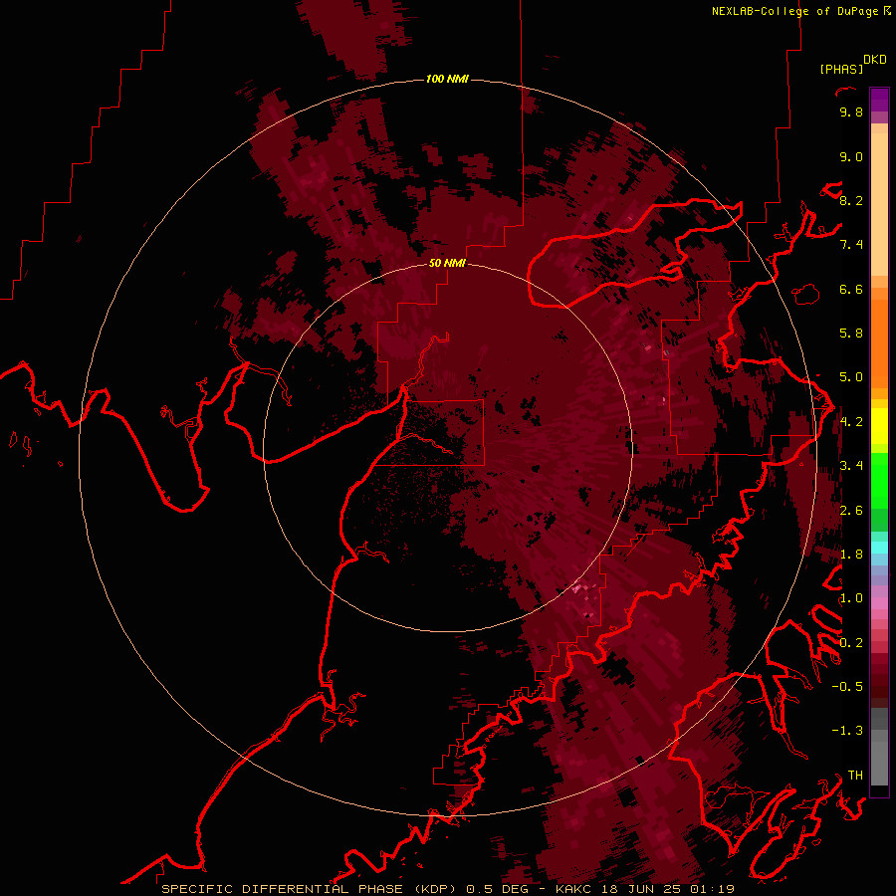The image size is (896, 896).
Task: Click the 5.0 legend value
Action: click(x=851, y=377)
